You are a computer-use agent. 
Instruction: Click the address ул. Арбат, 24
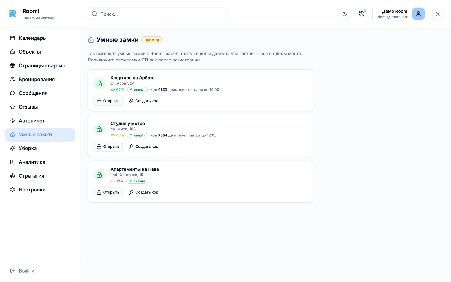[122, 83]
